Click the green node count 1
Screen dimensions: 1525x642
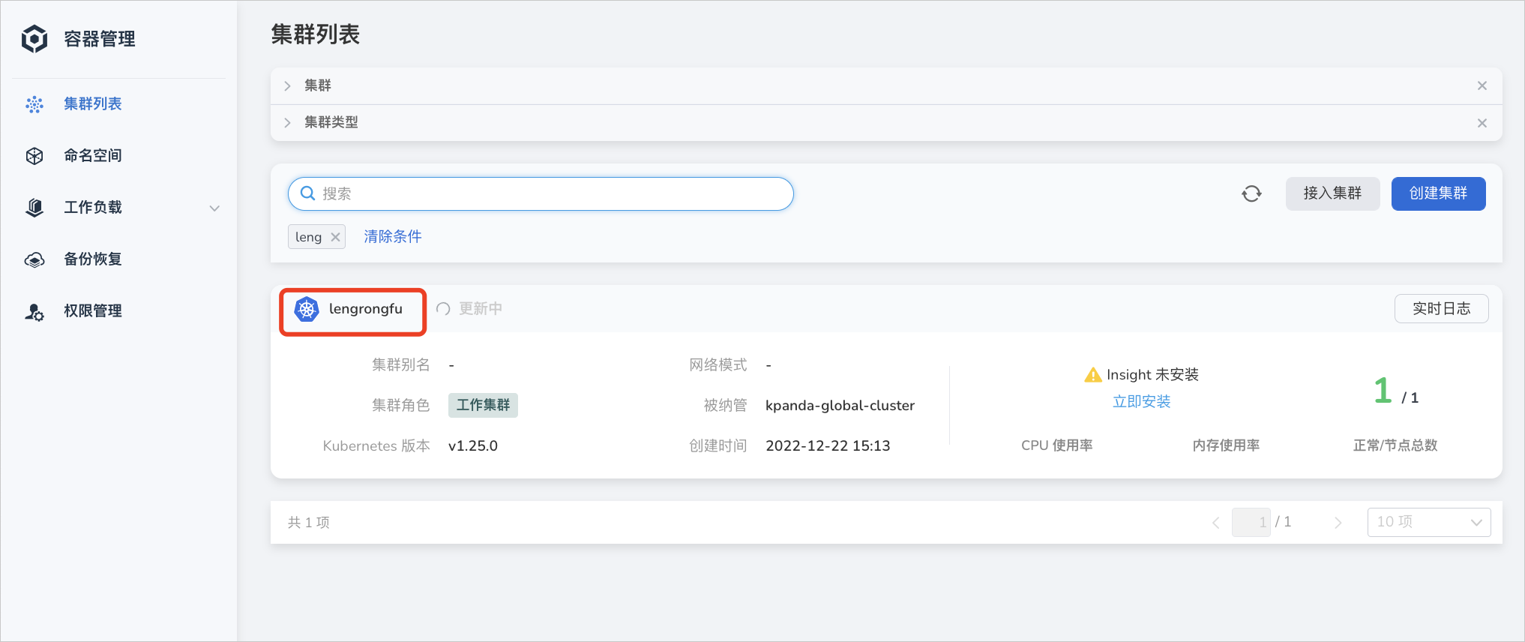(1383, 391)
